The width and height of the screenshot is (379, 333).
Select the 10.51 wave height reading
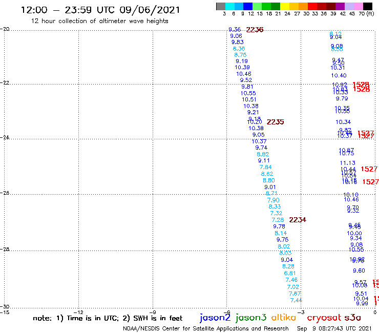[x=249, y=99]
